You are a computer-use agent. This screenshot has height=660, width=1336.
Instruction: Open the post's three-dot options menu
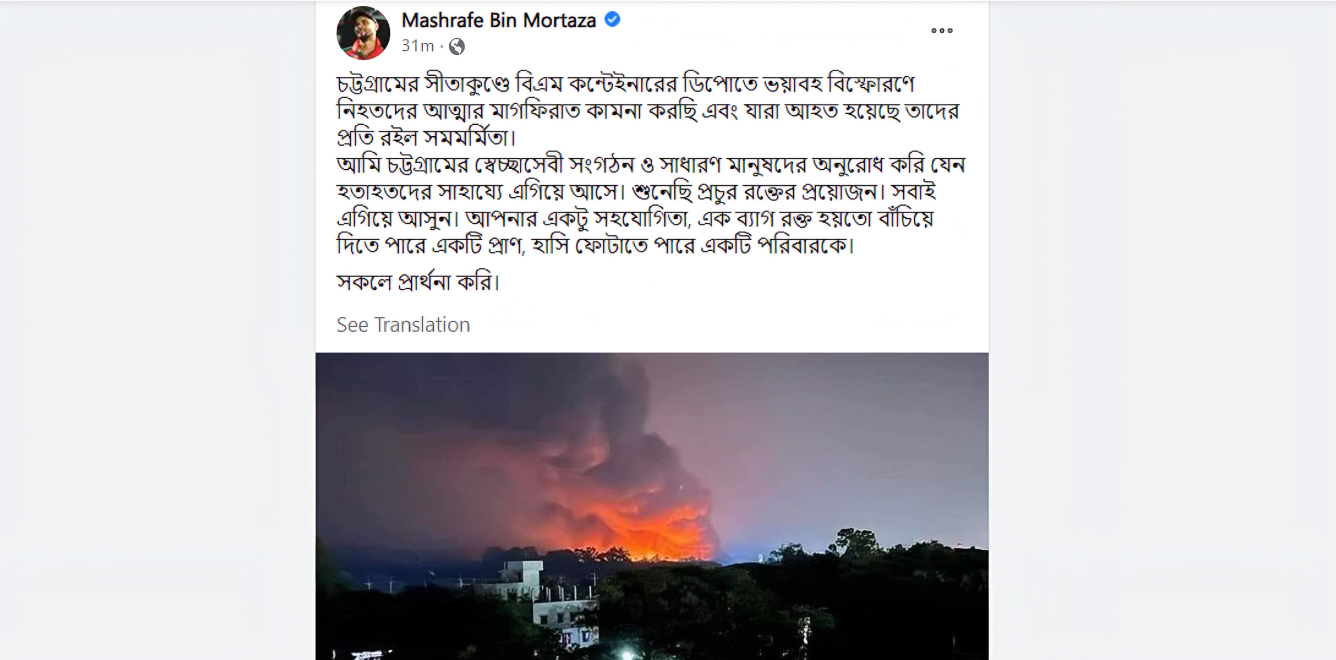[941, 31]
